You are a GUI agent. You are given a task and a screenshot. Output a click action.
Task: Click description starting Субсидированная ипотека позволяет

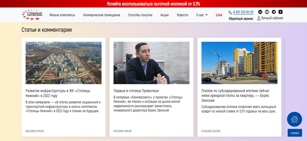(x=239, y=109)
